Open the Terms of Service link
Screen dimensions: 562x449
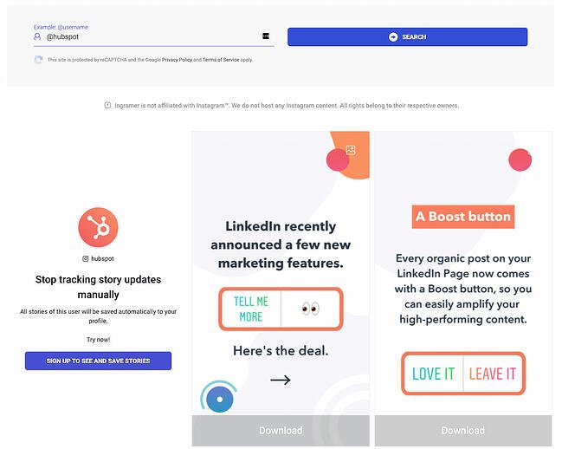pyautogui.click(x=221, y=60)
